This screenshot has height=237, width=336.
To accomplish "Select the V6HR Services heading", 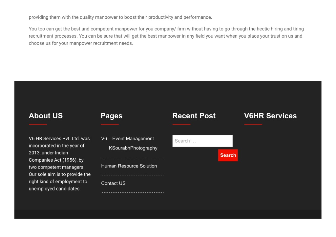I will pos(270,116).
